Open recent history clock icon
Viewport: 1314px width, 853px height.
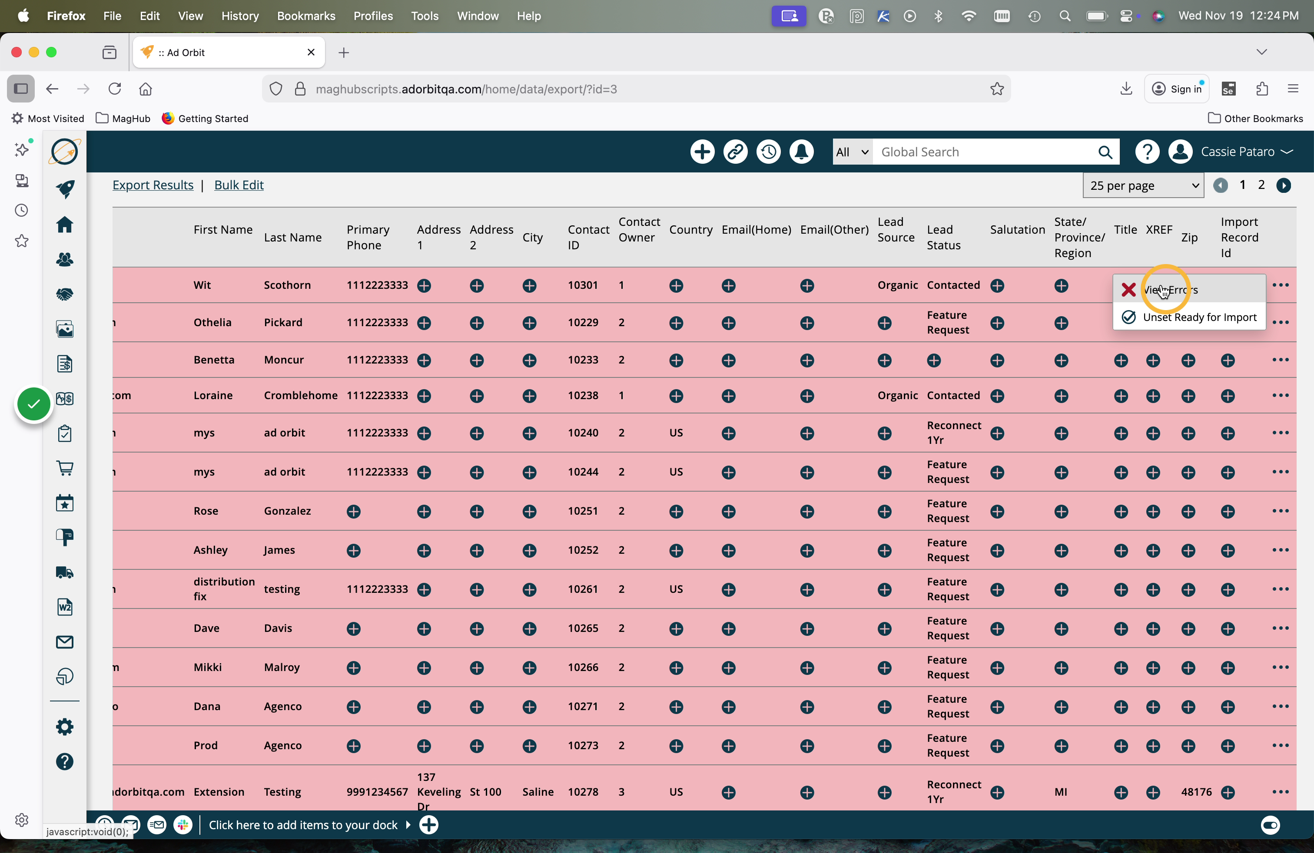click(x=768, y=152)
